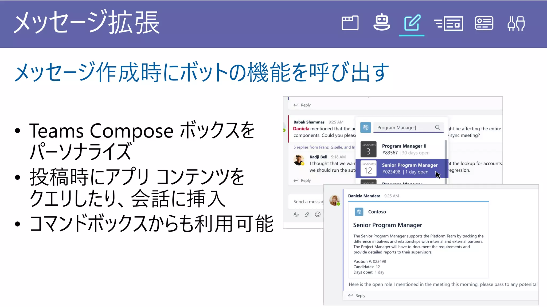Click the Daniela Mandera name

(364, 196)
